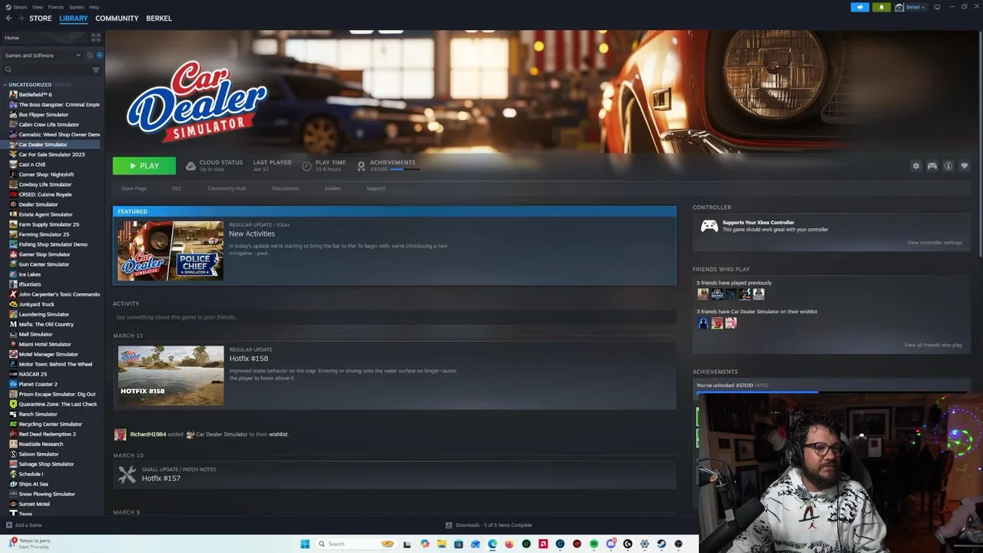
Task: Open the Friends menu
Action: (56, 7)
